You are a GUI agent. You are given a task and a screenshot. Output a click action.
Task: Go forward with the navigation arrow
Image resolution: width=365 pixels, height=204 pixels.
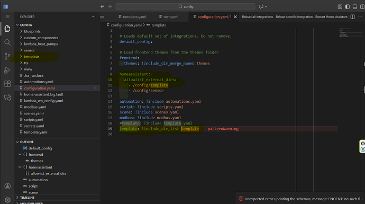[x=109, y=6]
